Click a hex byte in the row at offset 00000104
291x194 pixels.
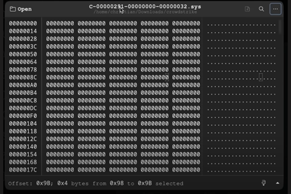pos(97,123)
